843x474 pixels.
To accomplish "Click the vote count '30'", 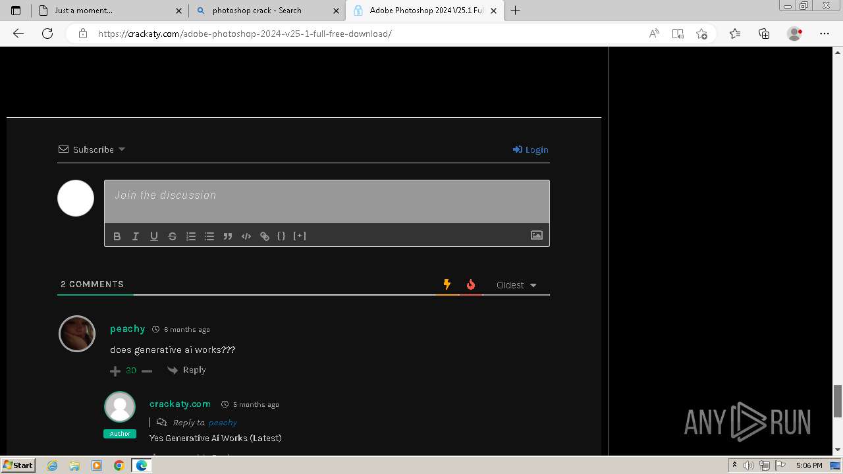I will tap(131, 371).
